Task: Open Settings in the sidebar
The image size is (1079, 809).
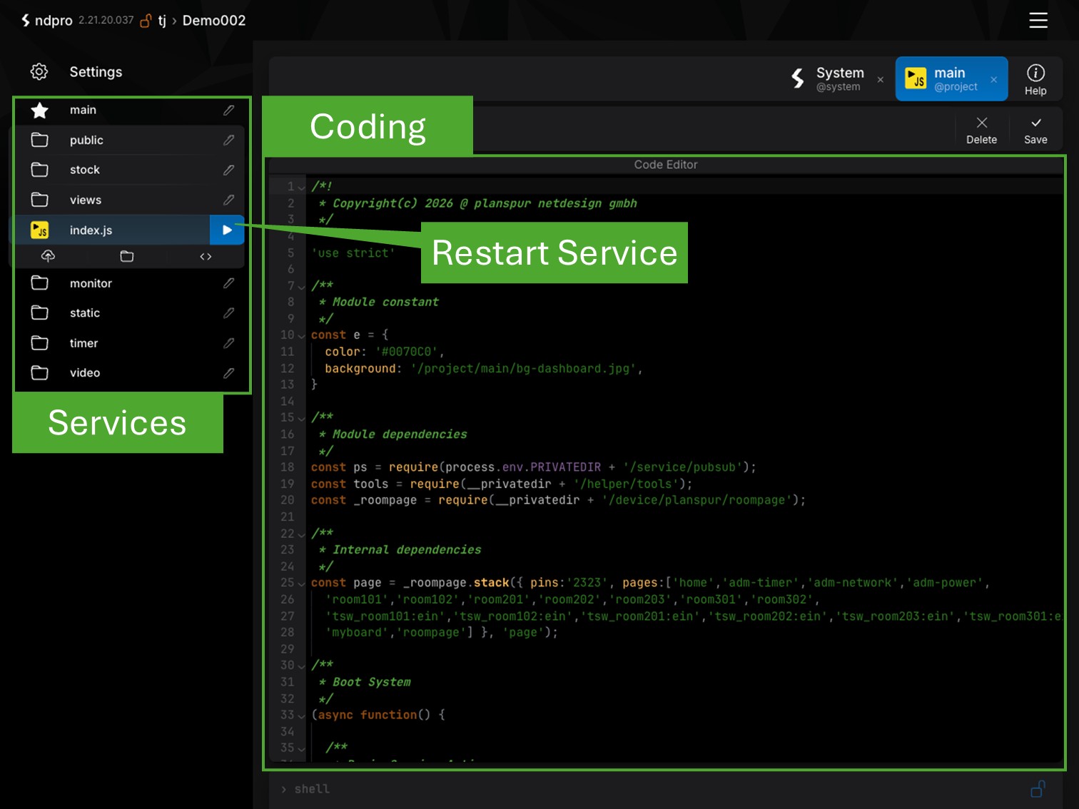Action: pyautogui.click(x=96, y=72)
